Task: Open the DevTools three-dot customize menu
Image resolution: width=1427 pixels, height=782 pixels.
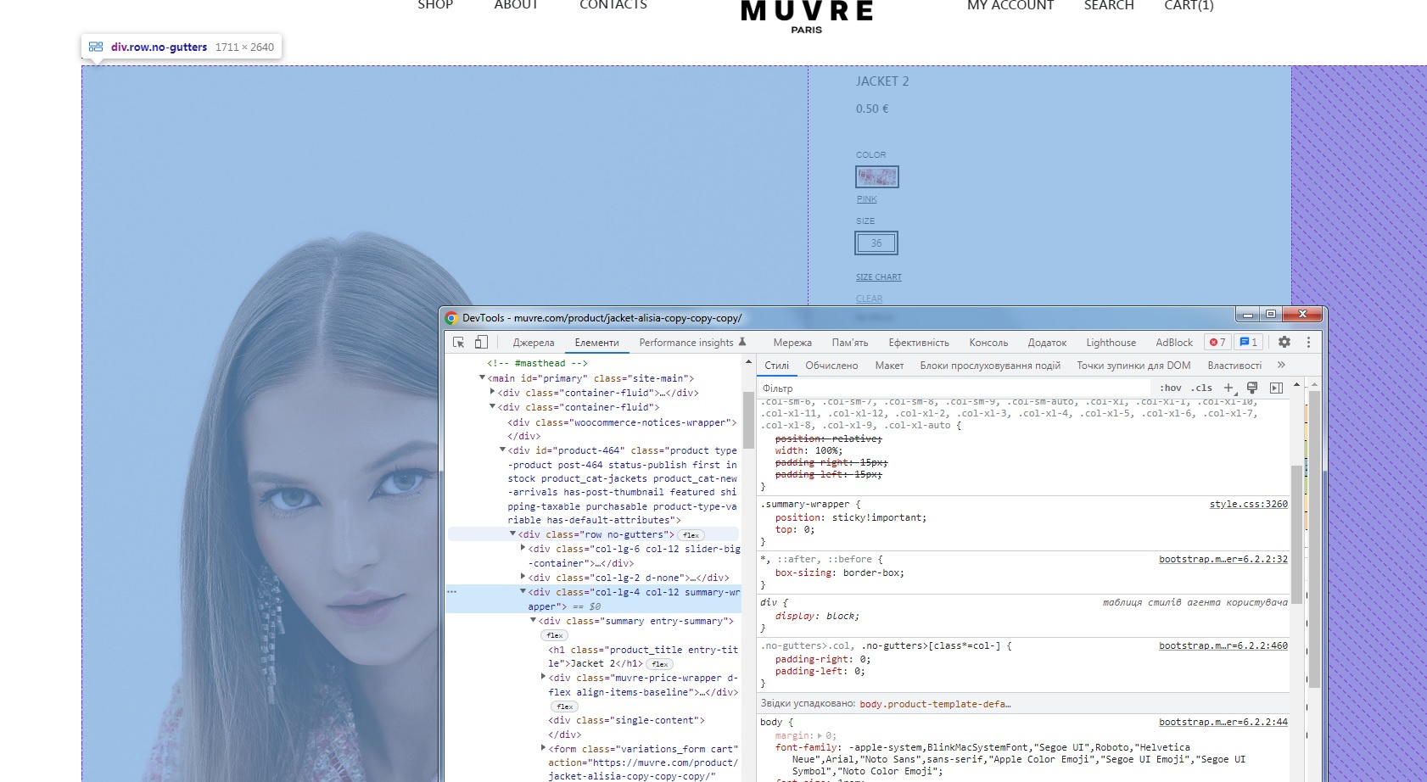Action: pos(1308,342)
